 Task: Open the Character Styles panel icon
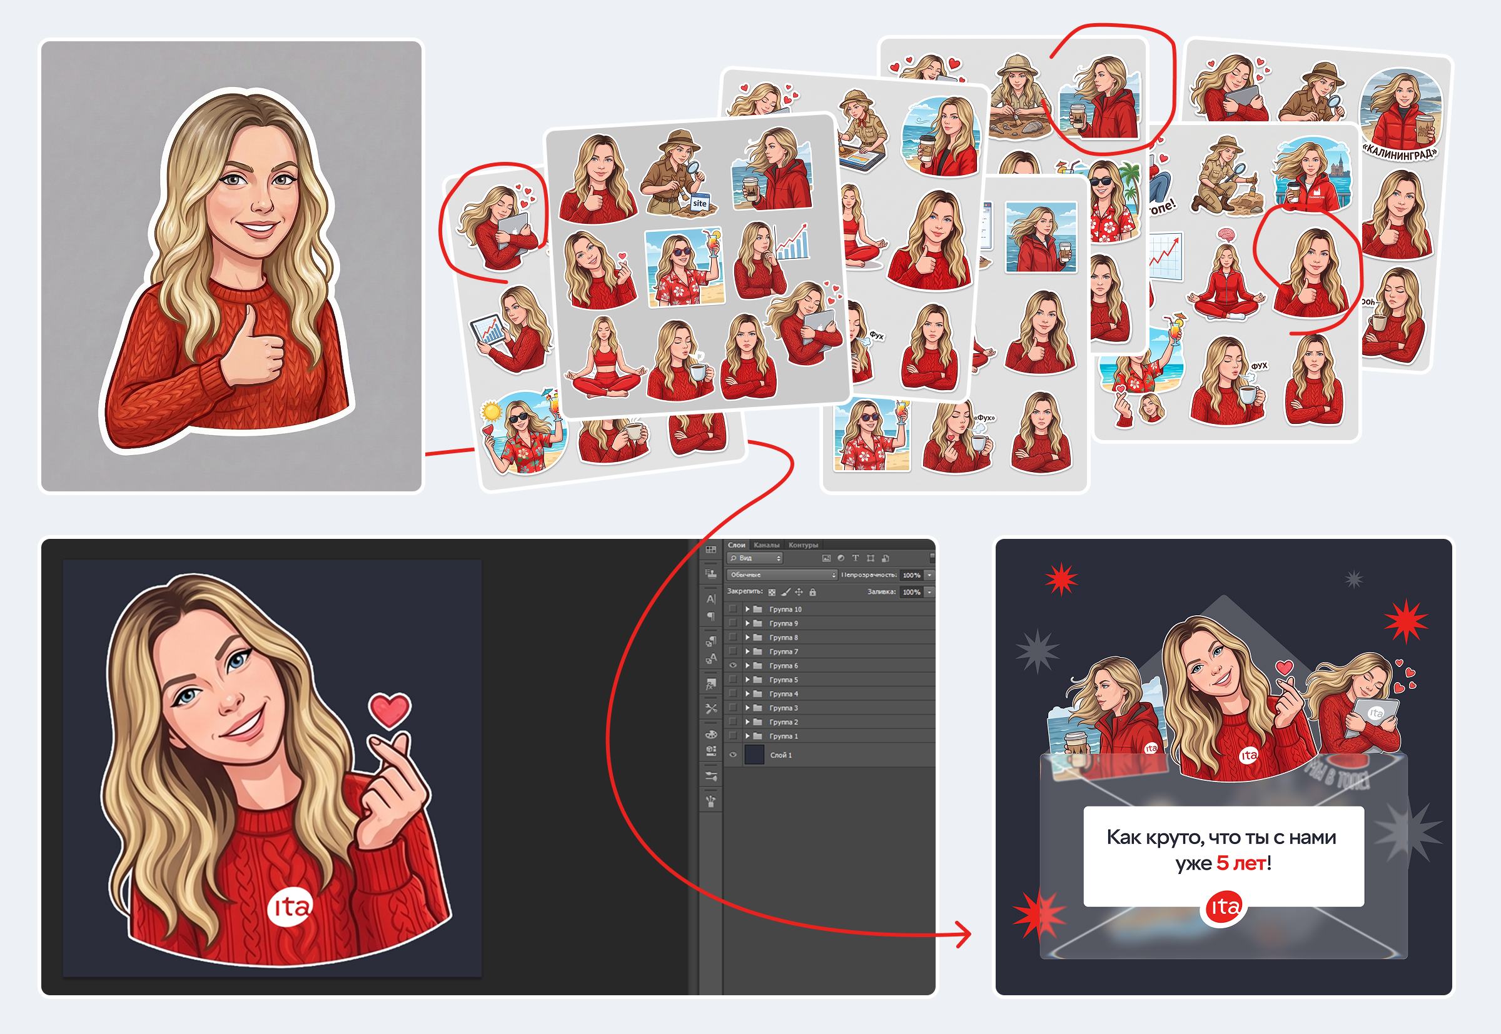coord(711,659)
